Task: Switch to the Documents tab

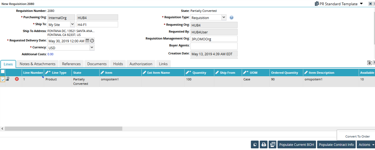Action: pos(97,64)
